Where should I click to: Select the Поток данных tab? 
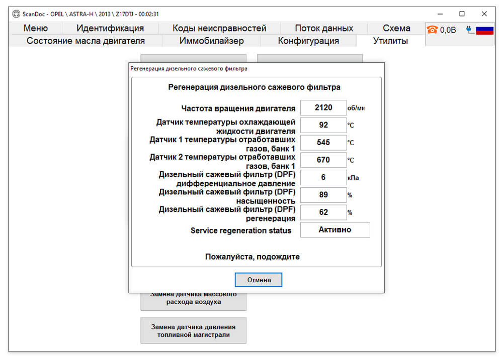(x=324, y=28)
